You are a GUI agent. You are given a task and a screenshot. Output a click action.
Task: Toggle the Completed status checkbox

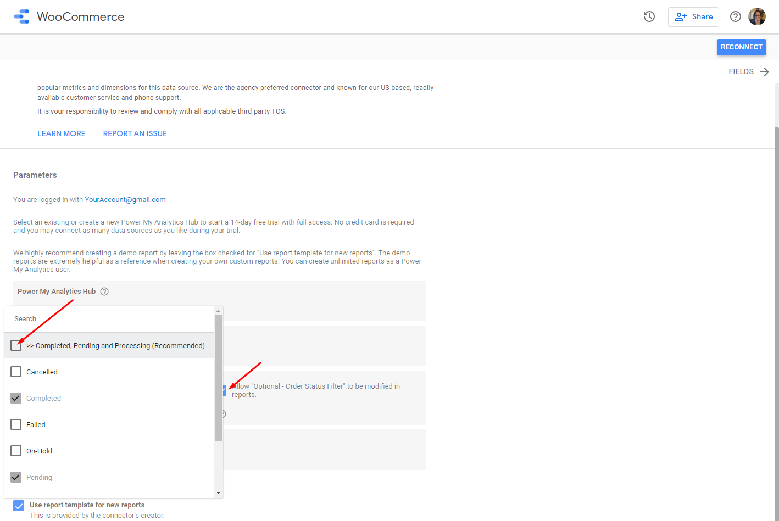click(x=16, y=398)
